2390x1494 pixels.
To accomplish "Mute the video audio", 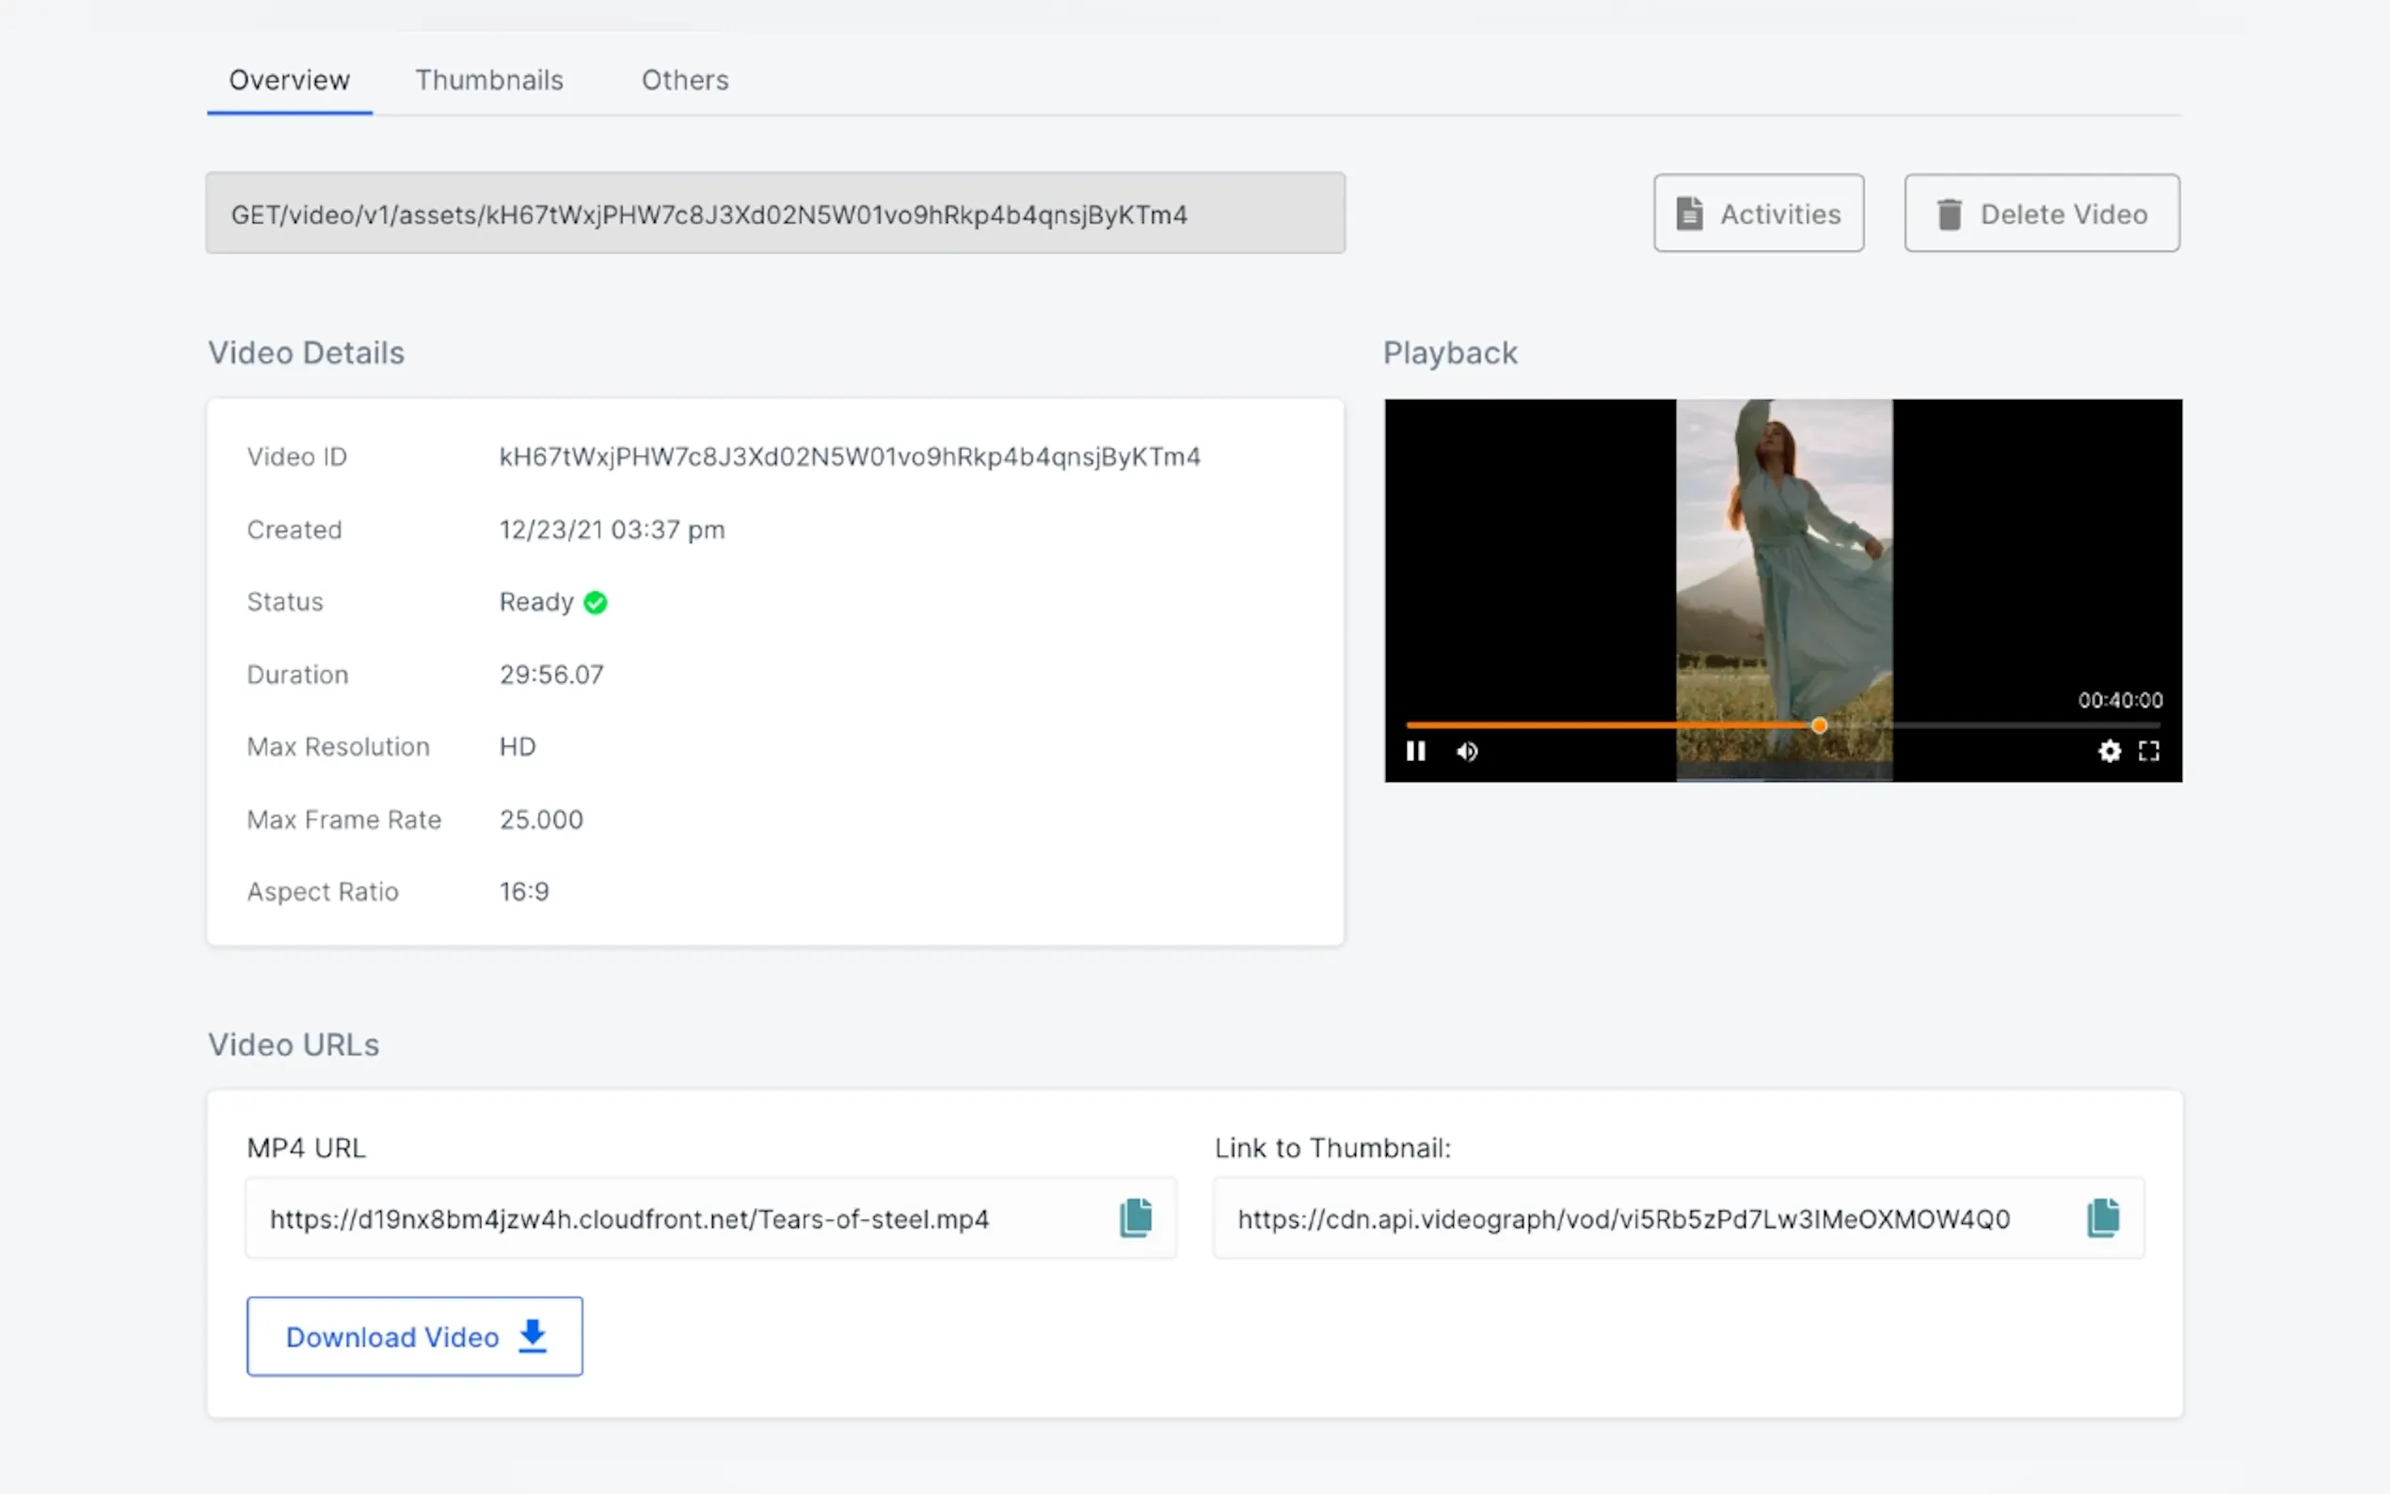I will click(x=1466, y=751).
